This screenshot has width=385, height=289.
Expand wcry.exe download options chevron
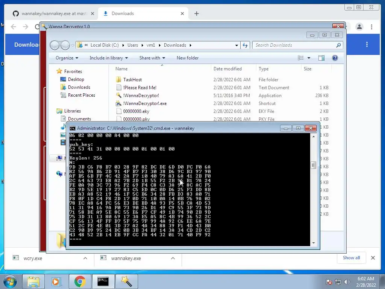85,258
